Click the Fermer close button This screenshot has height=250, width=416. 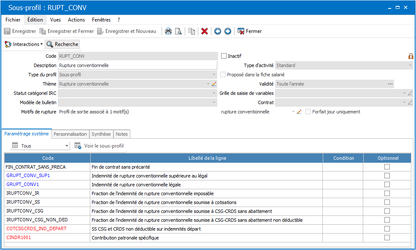(x=249, y=31)
